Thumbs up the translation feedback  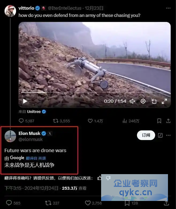point(100,178)
